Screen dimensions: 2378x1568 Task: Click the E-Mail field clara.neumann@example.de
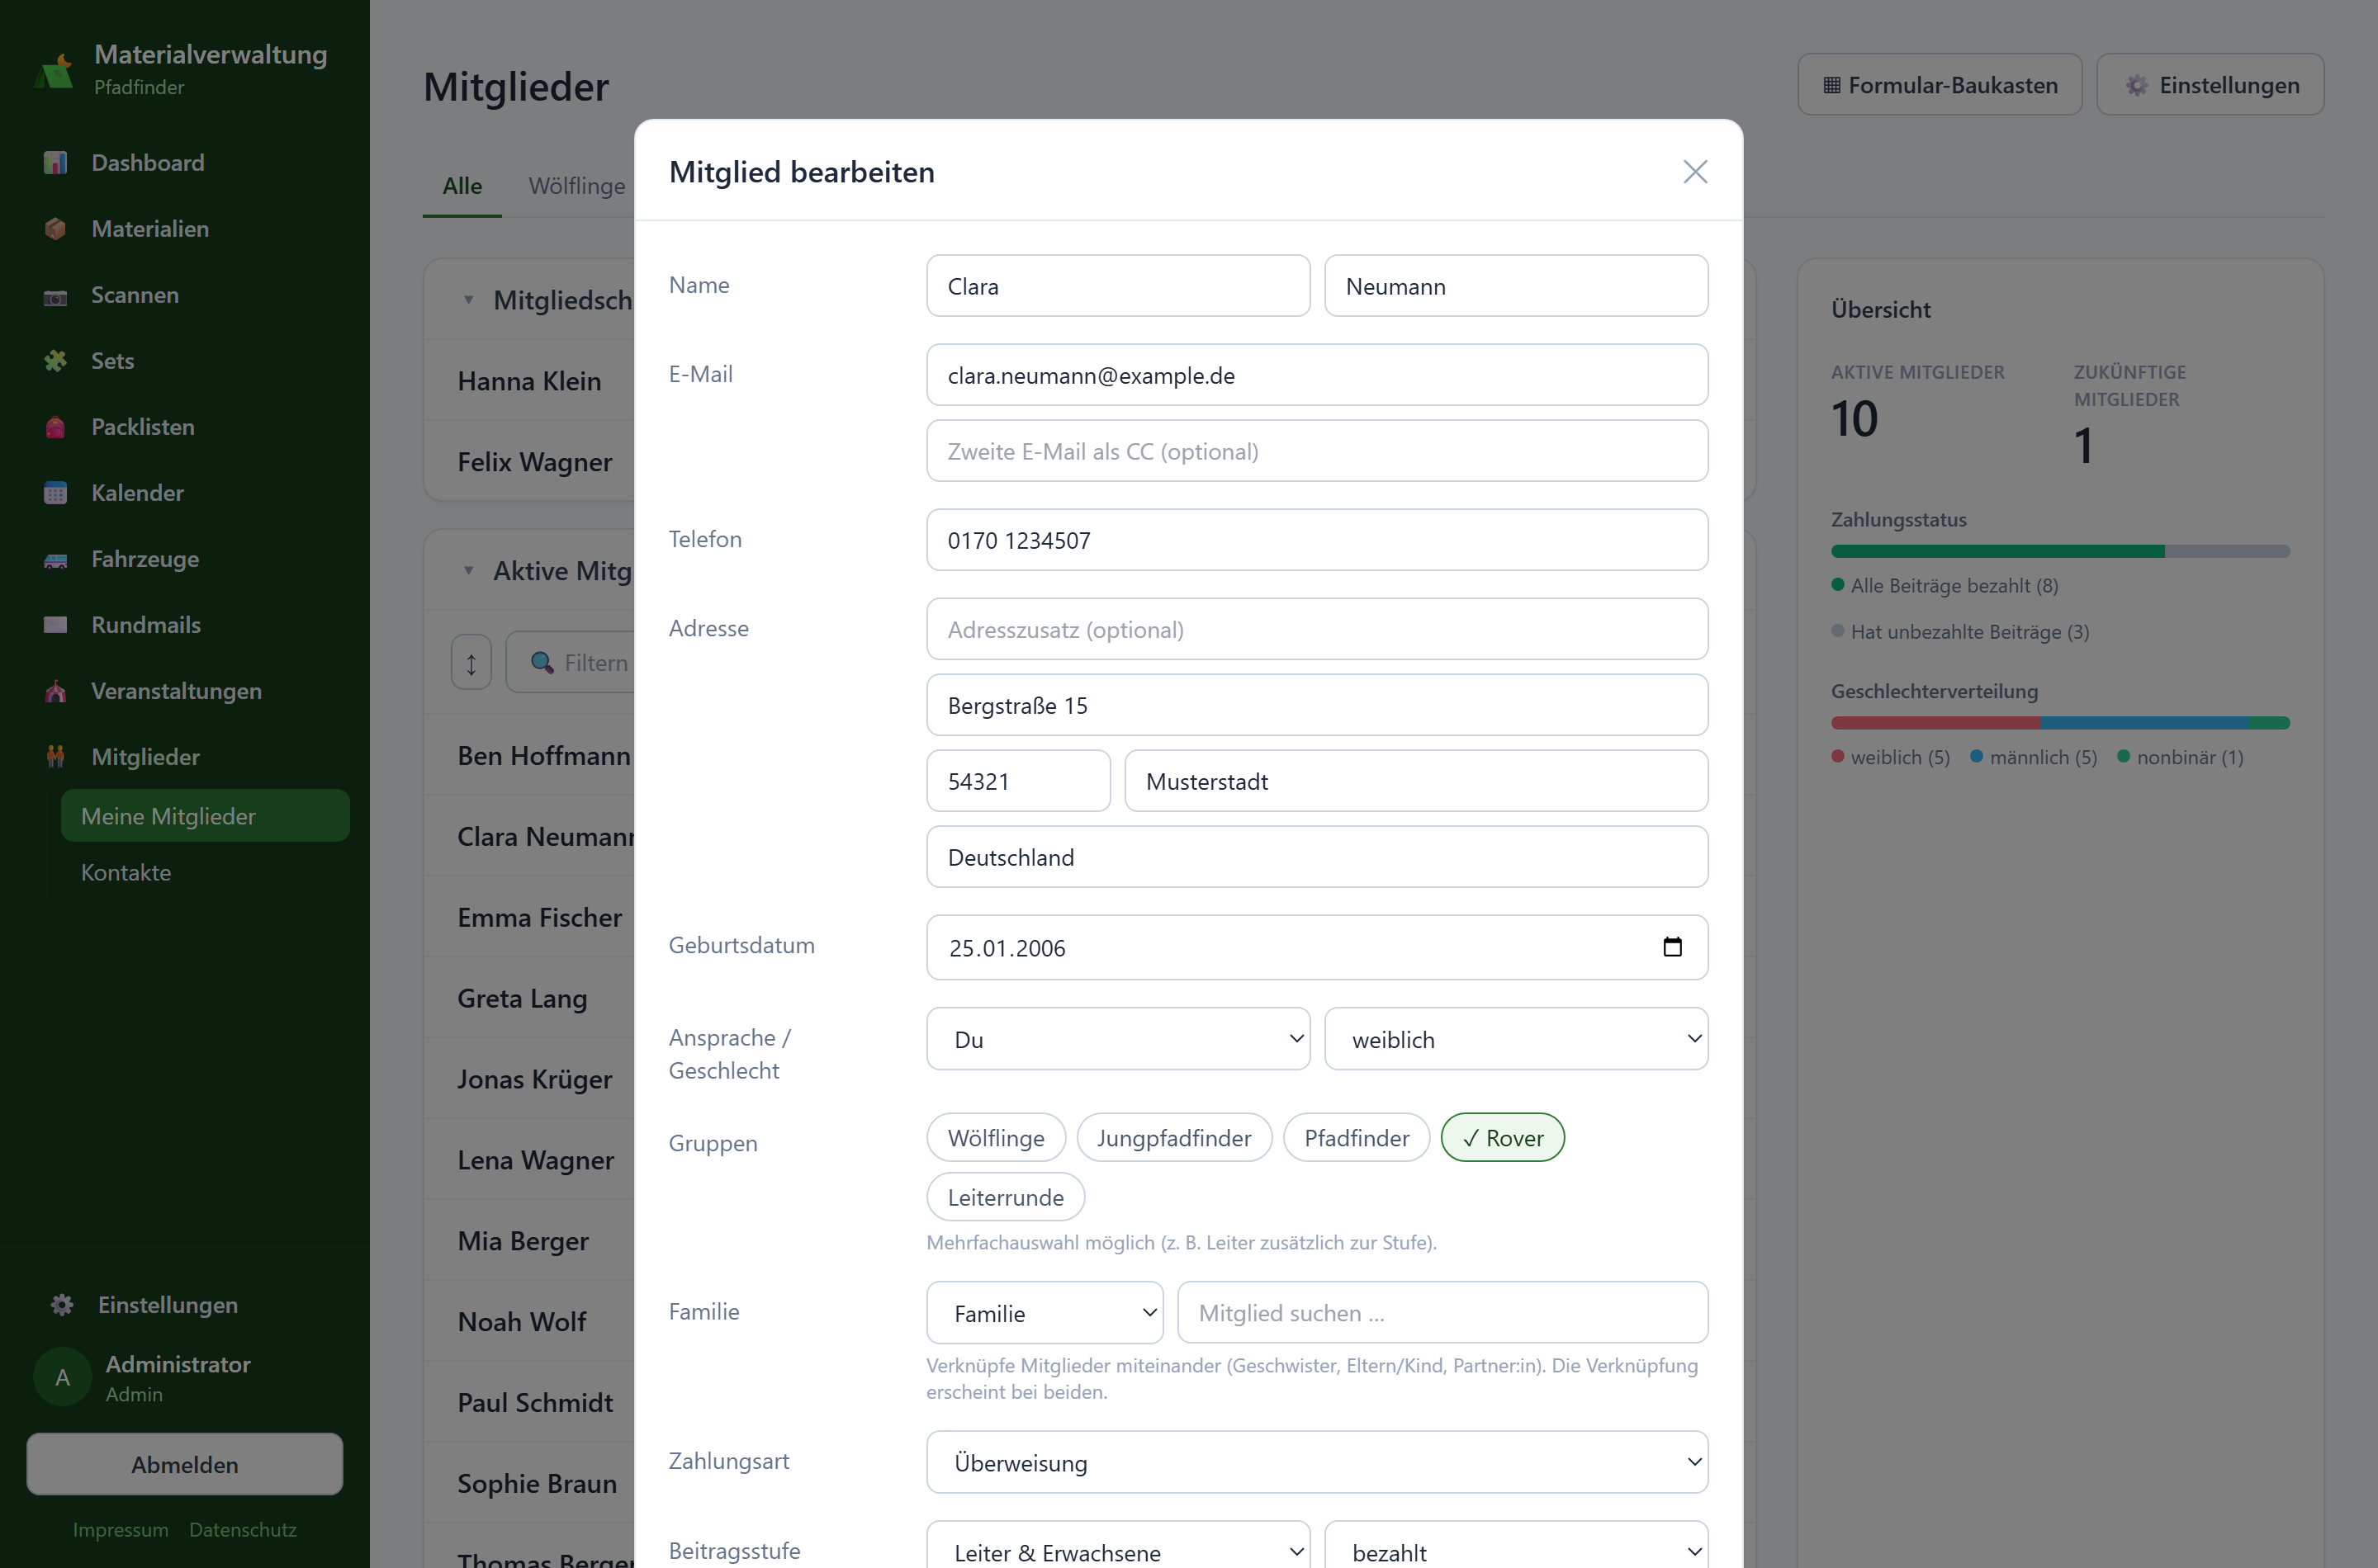click(1316, 375)
